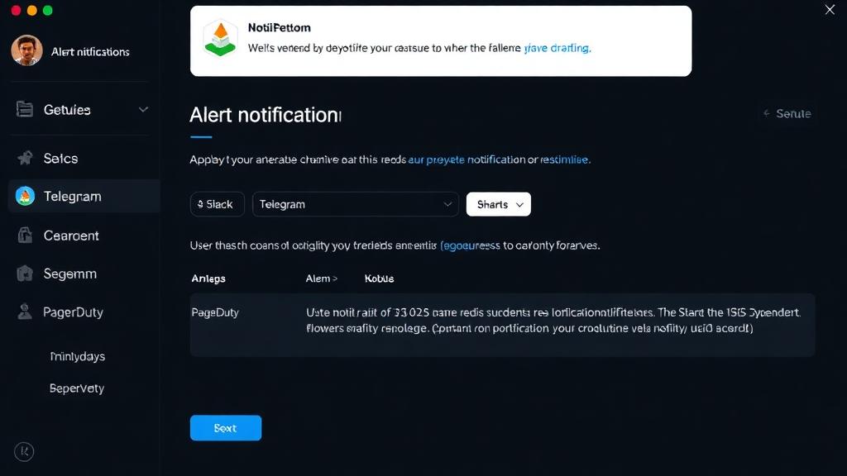Enable the Slack notification filter
847x476 pixels.
217,204
